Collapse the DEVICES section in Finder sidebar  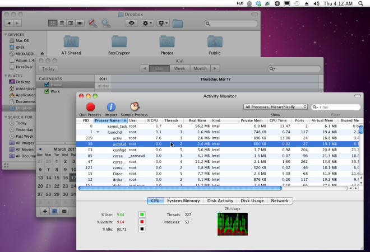tap(6, 34)
